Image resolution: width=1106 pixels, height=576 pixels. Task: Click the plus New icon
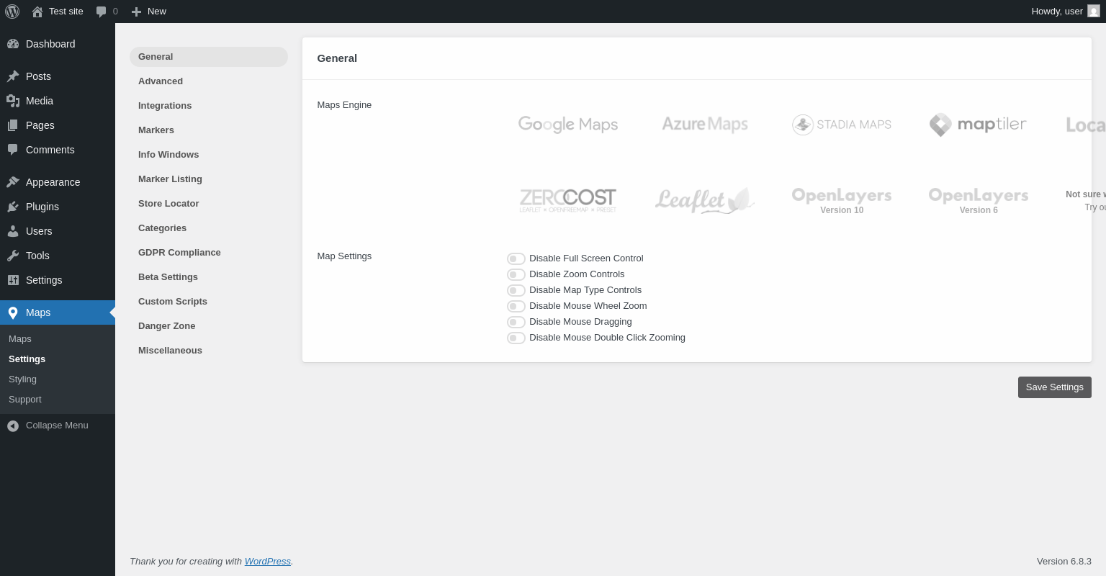click(136, 12)
